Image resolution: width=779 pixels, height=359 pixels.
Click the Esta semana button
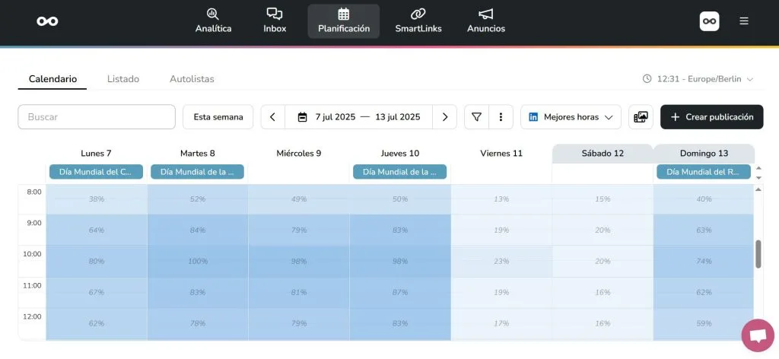point(218,117)
